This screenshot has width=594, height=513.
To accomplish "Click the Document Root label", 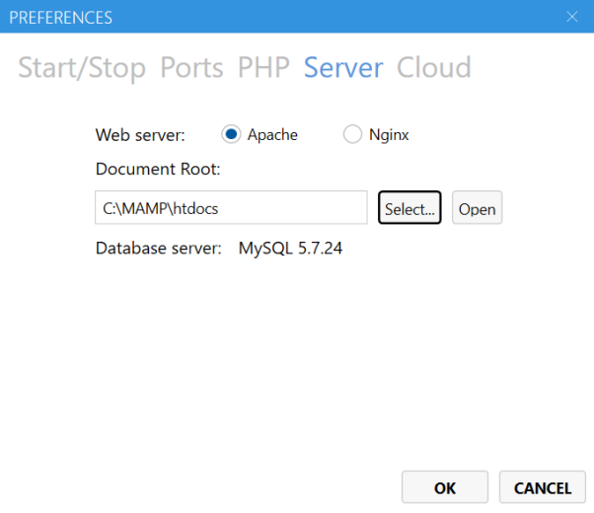I will point(158,169).
